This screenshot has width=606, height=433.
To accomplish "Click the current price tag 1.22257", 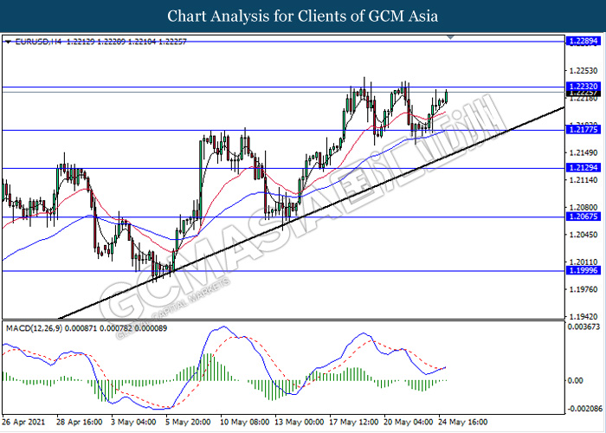I will 583,94.
